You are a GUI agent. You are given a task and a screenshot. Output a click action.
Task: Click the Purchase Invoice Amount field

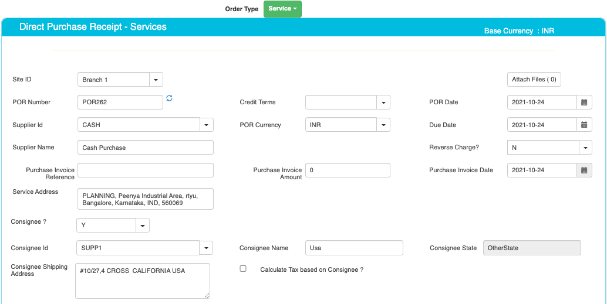348,170
